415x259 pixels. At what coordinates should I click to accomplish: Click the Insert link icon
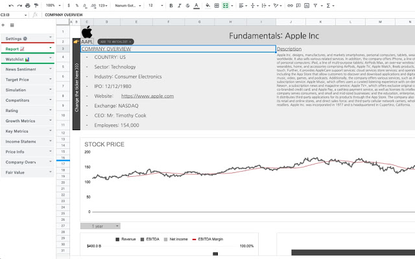point(290,6)
